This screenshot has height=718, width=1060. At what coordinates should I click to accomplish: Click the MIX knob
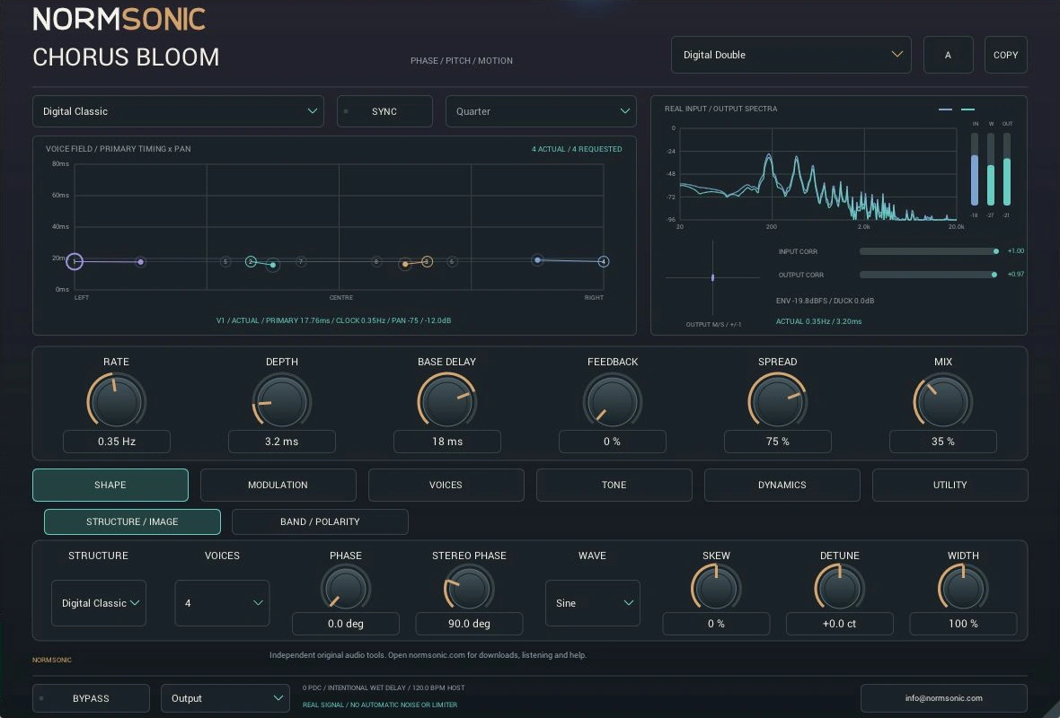(x=943, y=400)
